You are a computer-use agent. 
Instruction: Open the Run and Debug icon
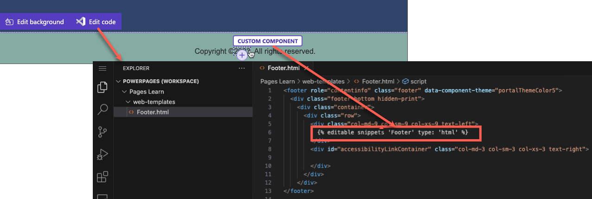point(103,154)
